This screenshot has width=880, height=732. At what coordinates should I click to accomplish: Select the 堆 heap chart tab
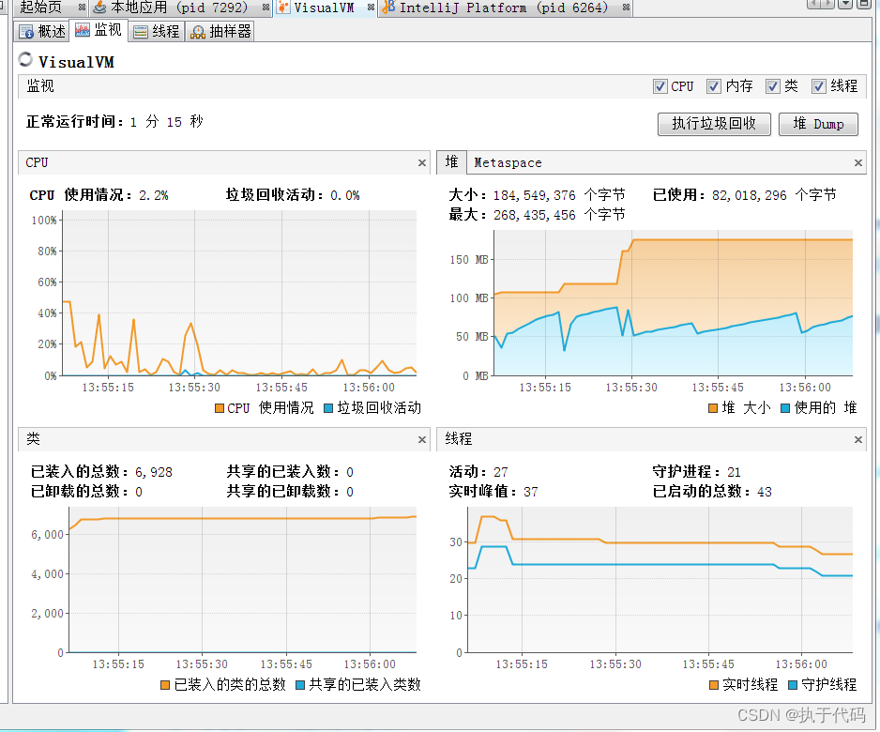click(452, 162)
